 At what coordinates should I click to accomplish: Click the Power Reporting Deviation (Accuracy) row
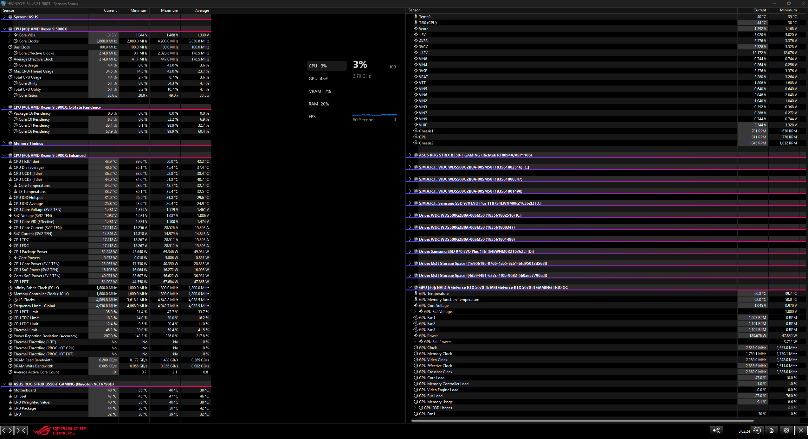pos(106,336)
